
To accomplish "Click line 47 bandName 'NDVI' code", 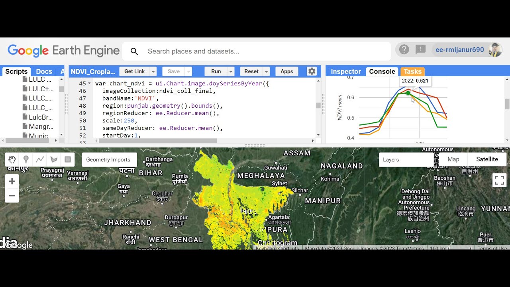I will (x=130, y=98).
